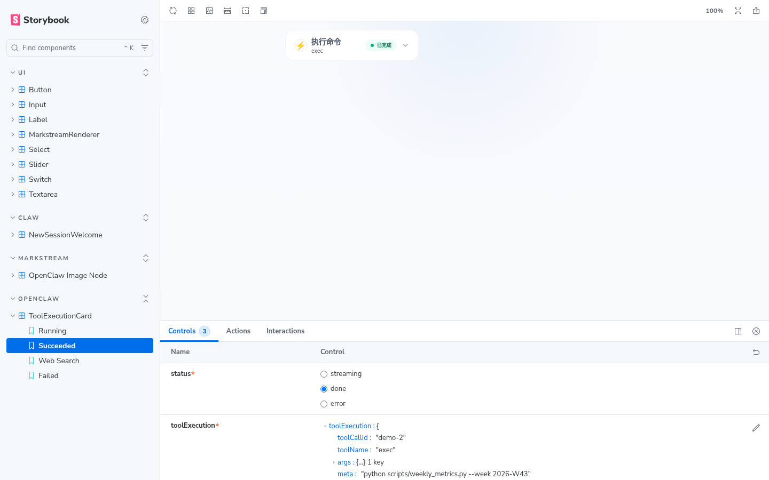Image resolution: width=769 pixels, height=480 pixels.
Task: Click the Storybook logo
Action: tap(40, 20)
